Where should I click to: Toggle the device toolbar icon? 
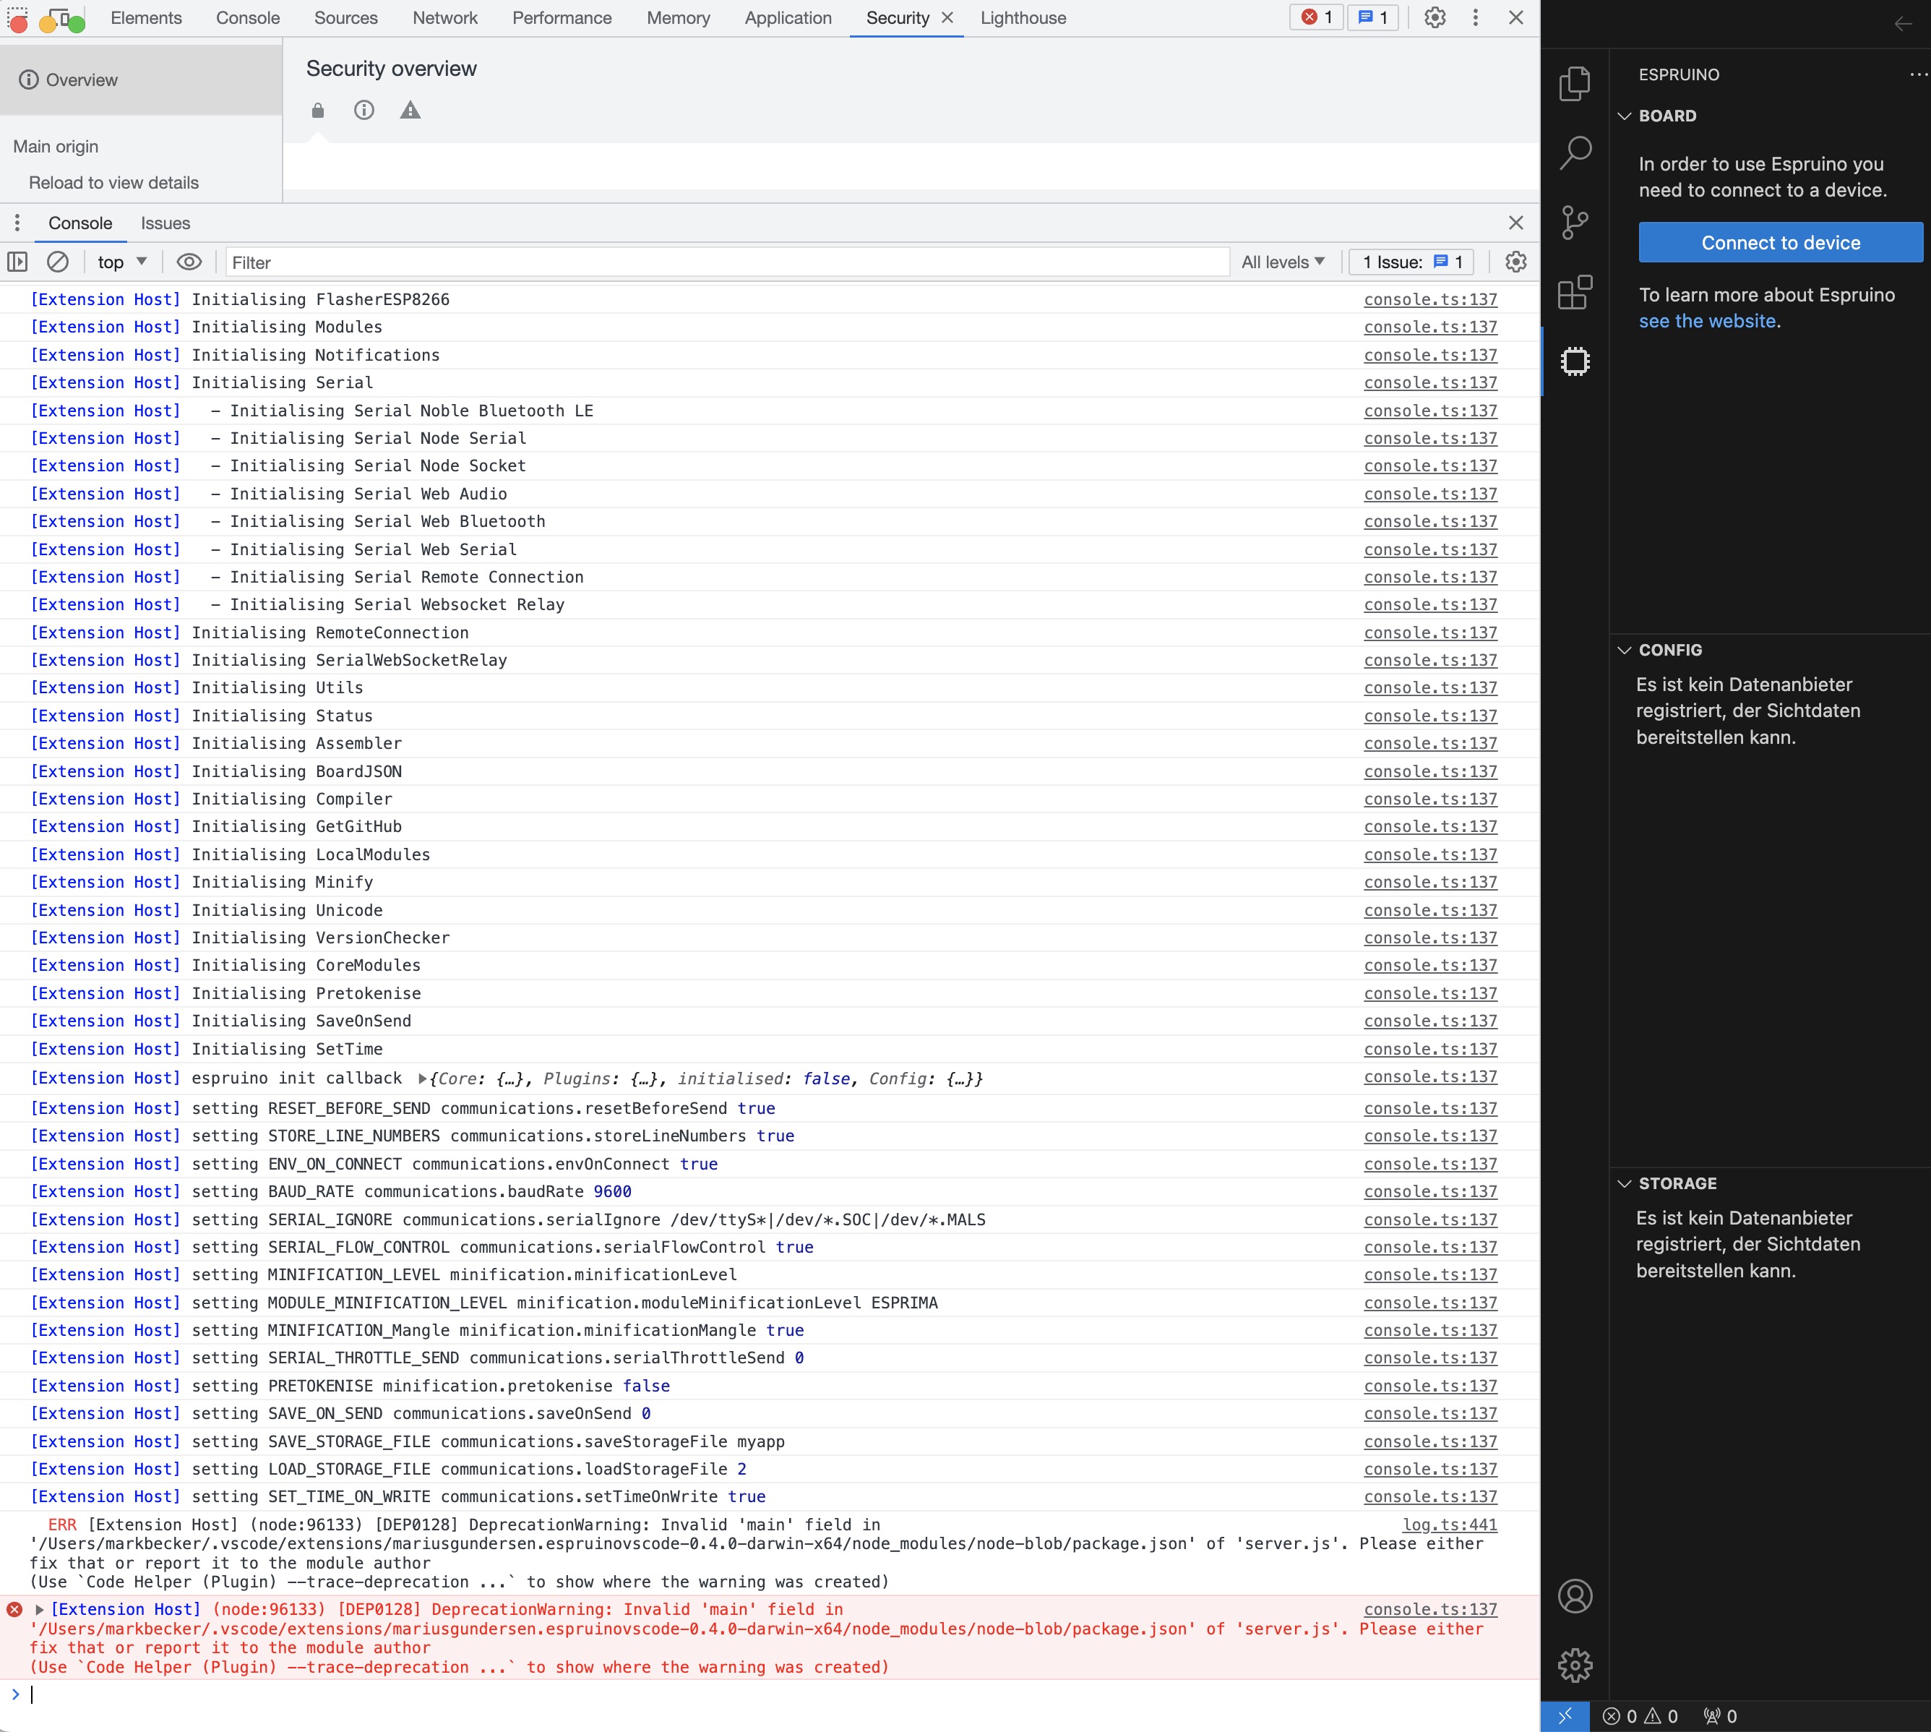(x=61, y=18)
